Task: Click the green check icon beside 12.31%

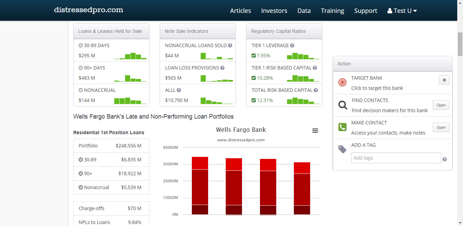Action: pyautogui.click(x=254, y=100)
